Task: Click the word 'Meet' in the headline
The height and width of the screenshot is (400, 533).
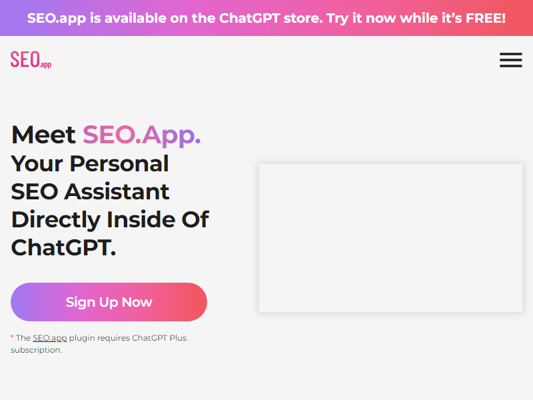Action: coord(43,135)
